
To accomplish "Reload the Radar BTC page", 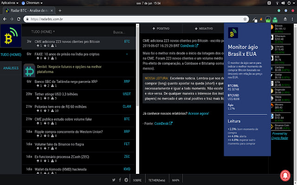I will (x=19, y=19).
